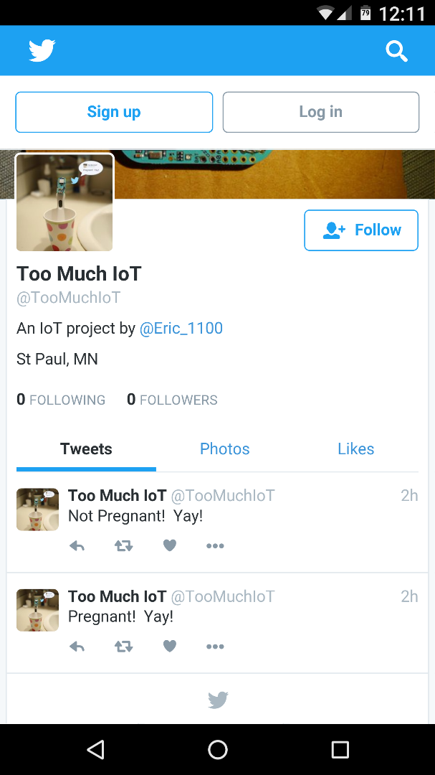Open search with the magnifier icon
The image size is (435, 775).
coord(396,51)
